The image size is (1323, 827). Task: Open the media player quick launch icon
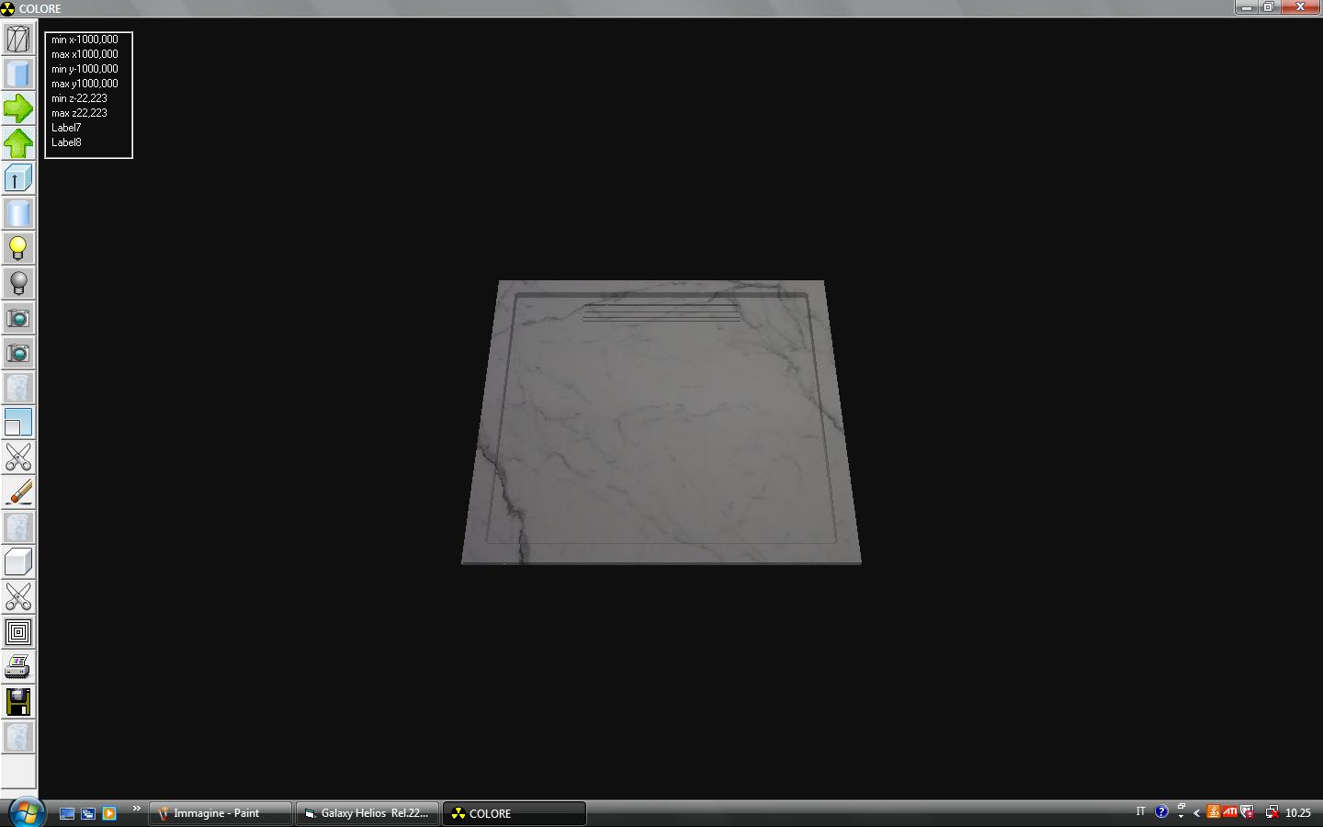pyautogui.click(x=109, y=813)
